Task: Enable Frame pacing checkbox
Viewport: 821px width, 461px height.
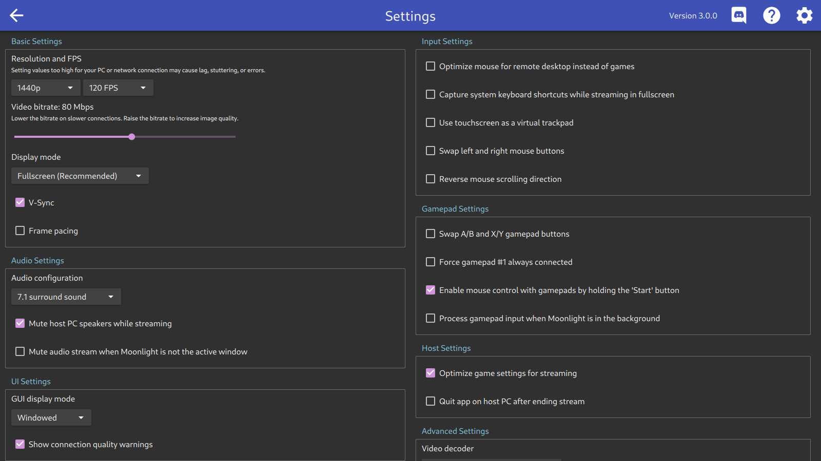Action: (x=20, y=230)
